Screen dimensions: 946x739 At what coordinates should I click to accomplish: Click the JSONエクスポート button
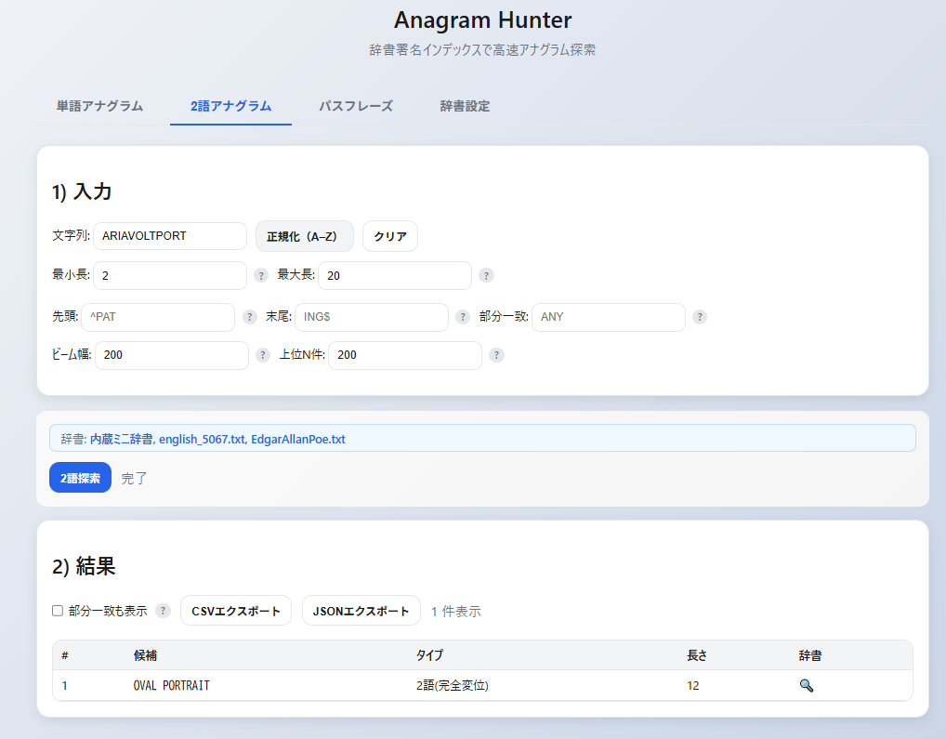point(361,611)
